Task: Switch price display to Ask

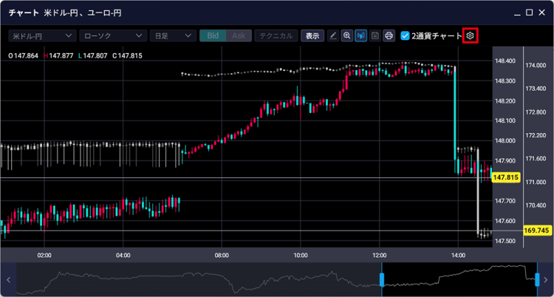Action: pyautogui.click(x=238, y=35)
